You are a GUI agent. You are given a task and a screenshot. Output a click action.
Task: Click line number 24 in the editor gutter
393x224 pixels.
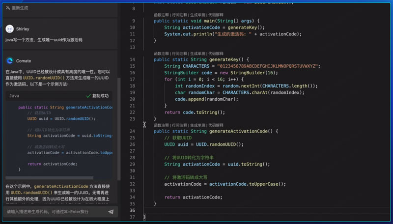click(132, 132)
